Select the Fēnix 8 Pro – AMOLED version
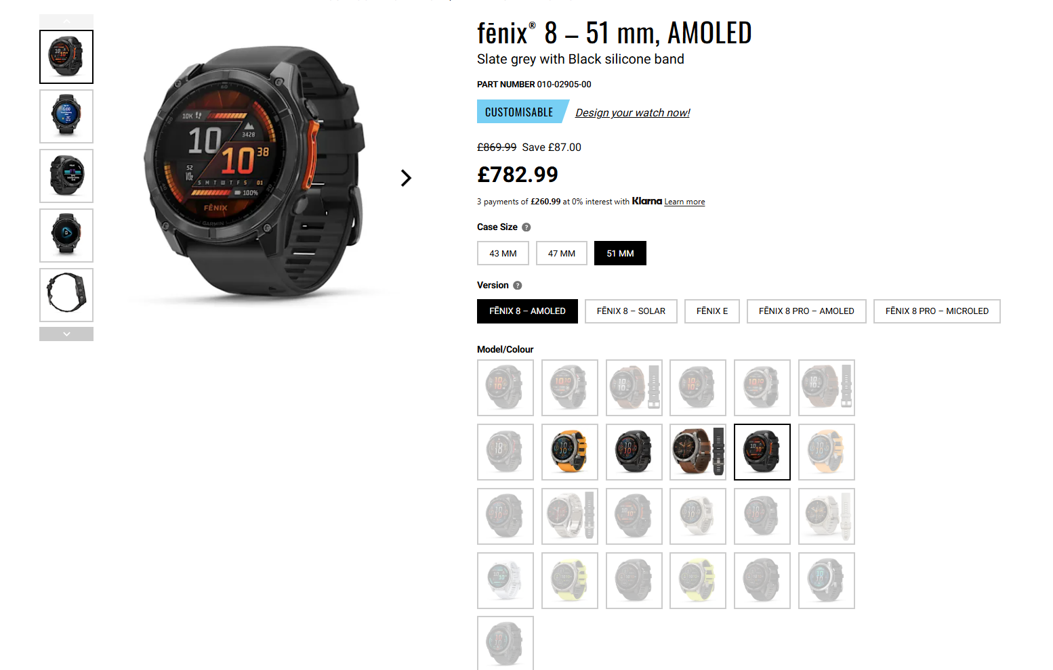The width and height of the screenshot is (1053, 670). point(806,311)
